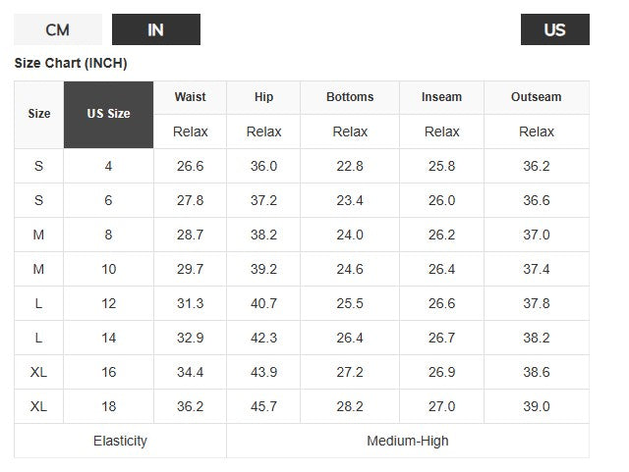Click waist value 26.6

click(190, 166)
